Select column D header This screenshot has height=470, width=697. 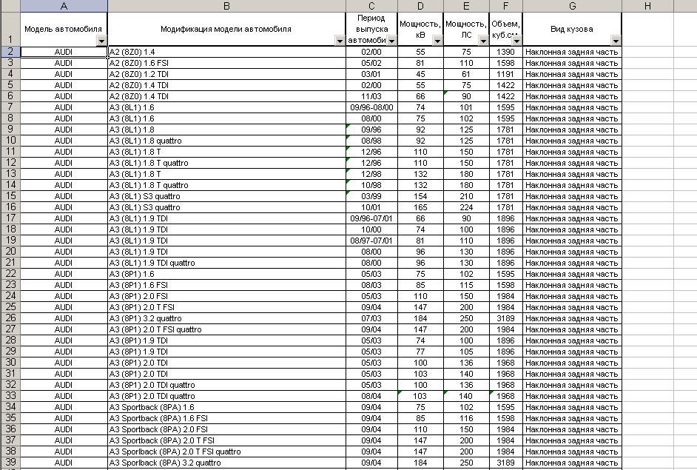(420, 6)
